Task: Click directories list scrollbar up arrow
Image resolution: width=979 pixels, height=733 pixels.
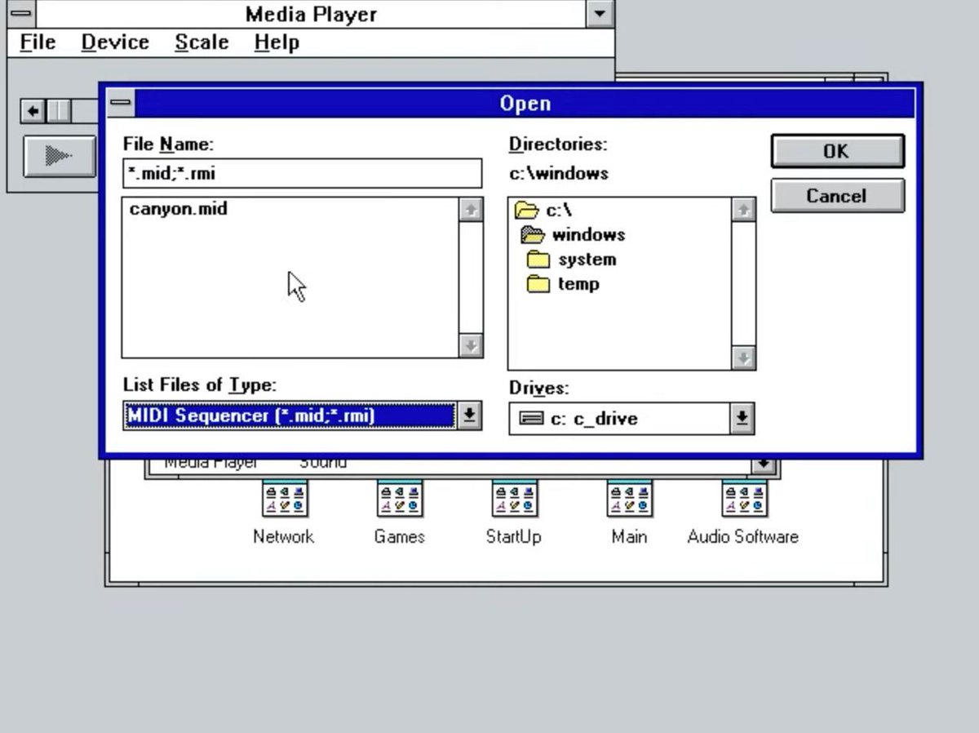Action: coord(743,210)
